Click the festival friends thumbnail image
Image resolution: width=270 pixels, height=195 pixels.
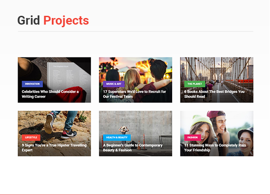pyautogui.click(x=136, y=69)
